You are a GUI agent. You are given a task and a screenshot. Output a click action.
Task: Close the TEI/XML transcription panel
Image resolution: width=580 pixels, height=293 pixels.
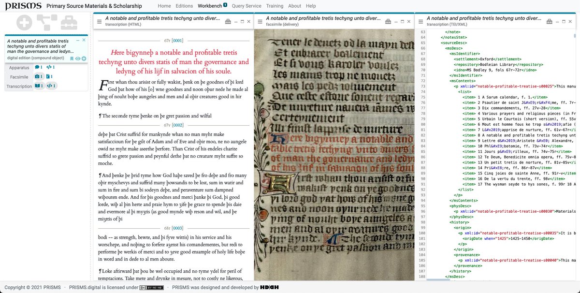[570, 22]
